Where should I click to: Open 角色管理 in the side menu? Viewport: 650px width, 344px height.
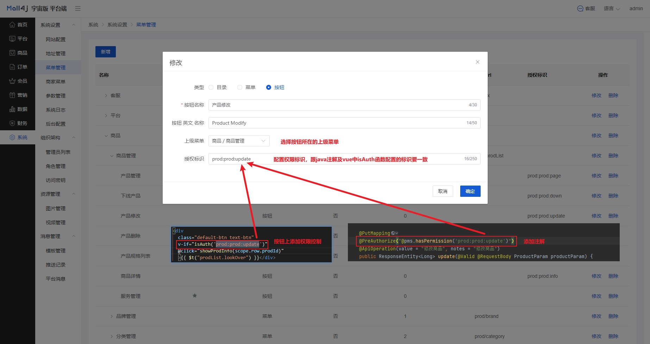pos(56,166)
